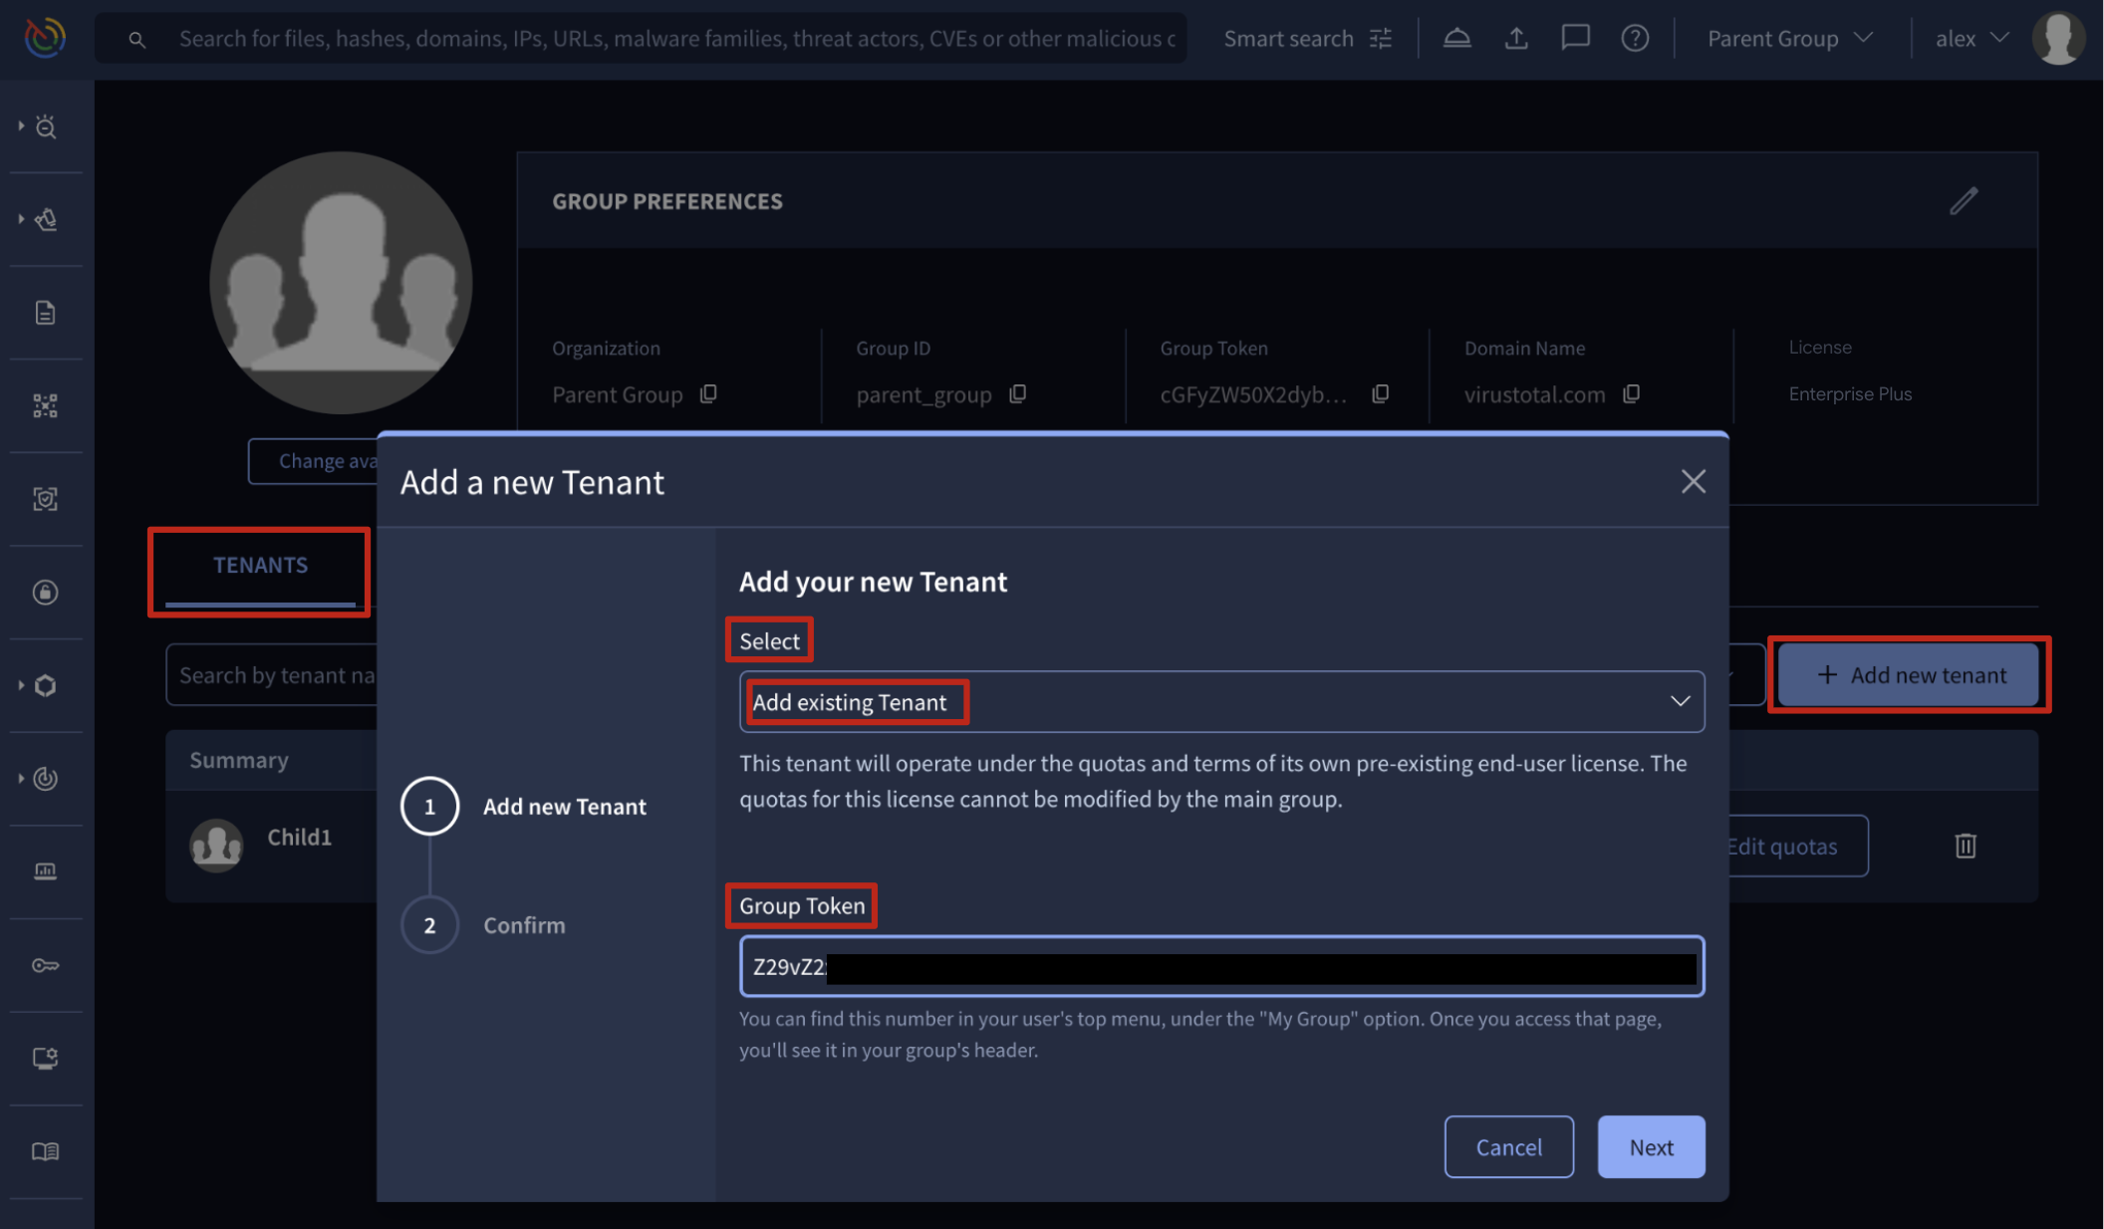Expand the Add existing Tenant dropdown
This screenshot has width=2104, height=1229.
pyautogui.click(x=1220, y=701)
